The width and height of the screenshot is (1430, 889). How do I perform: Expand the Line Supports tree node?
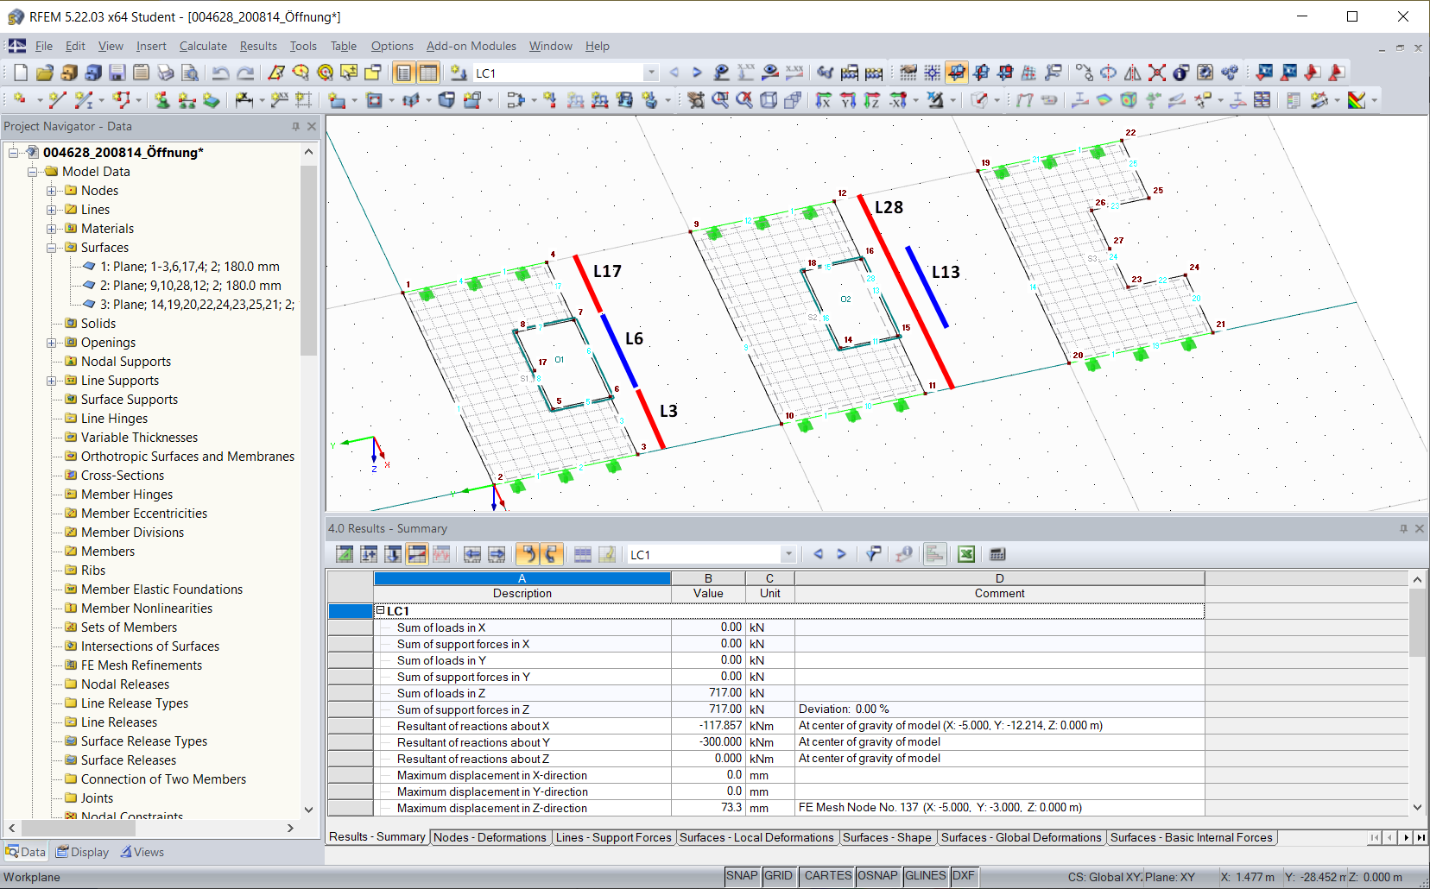52,381
